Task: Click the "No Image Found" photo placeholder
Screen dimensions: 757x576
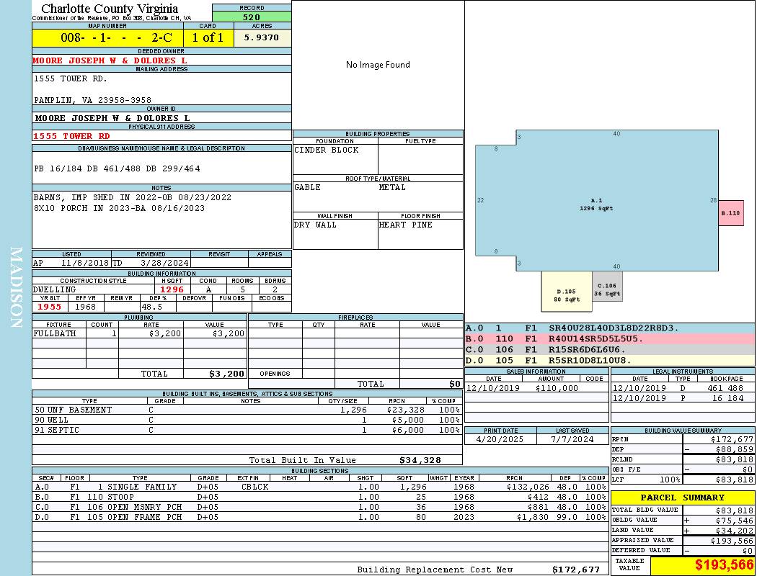Action: (x=378, y=65)
